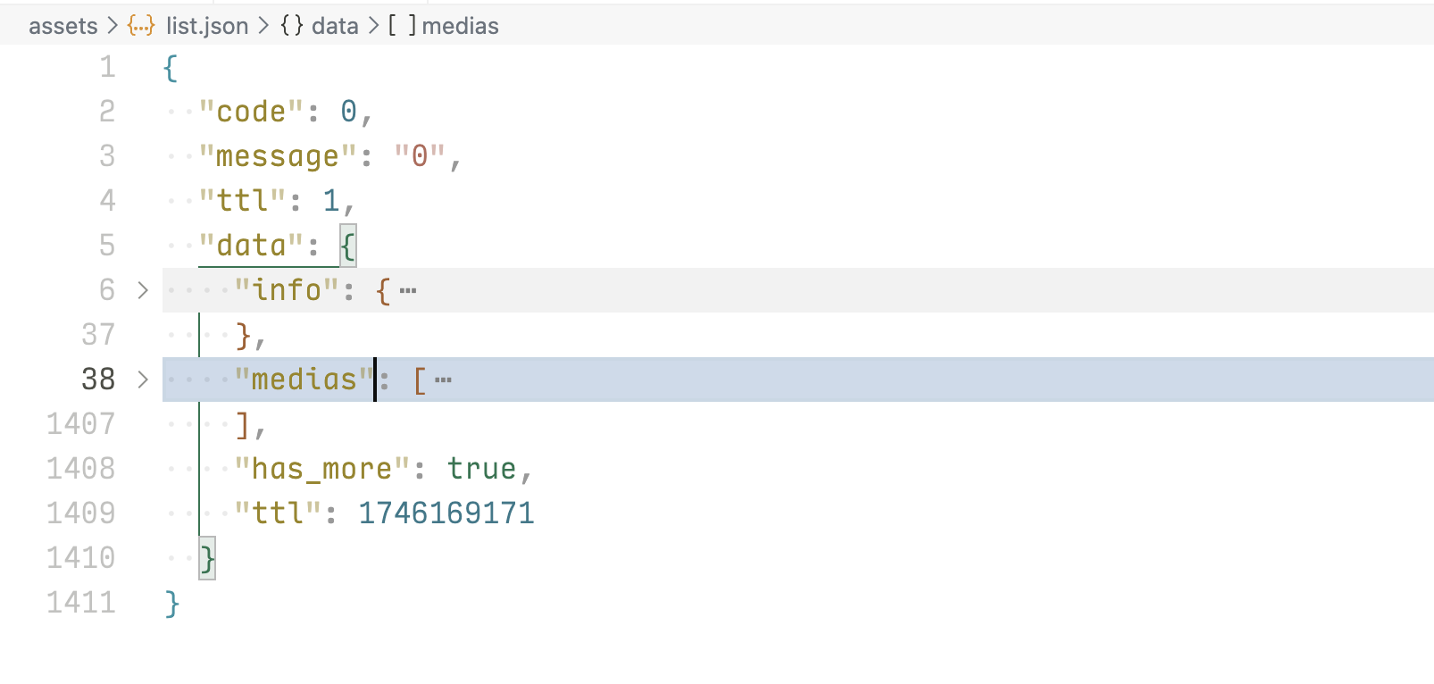1434x684 pixels.
Task: Unfold the ellipsis after "medias": [
Action: tap(443, 380)
